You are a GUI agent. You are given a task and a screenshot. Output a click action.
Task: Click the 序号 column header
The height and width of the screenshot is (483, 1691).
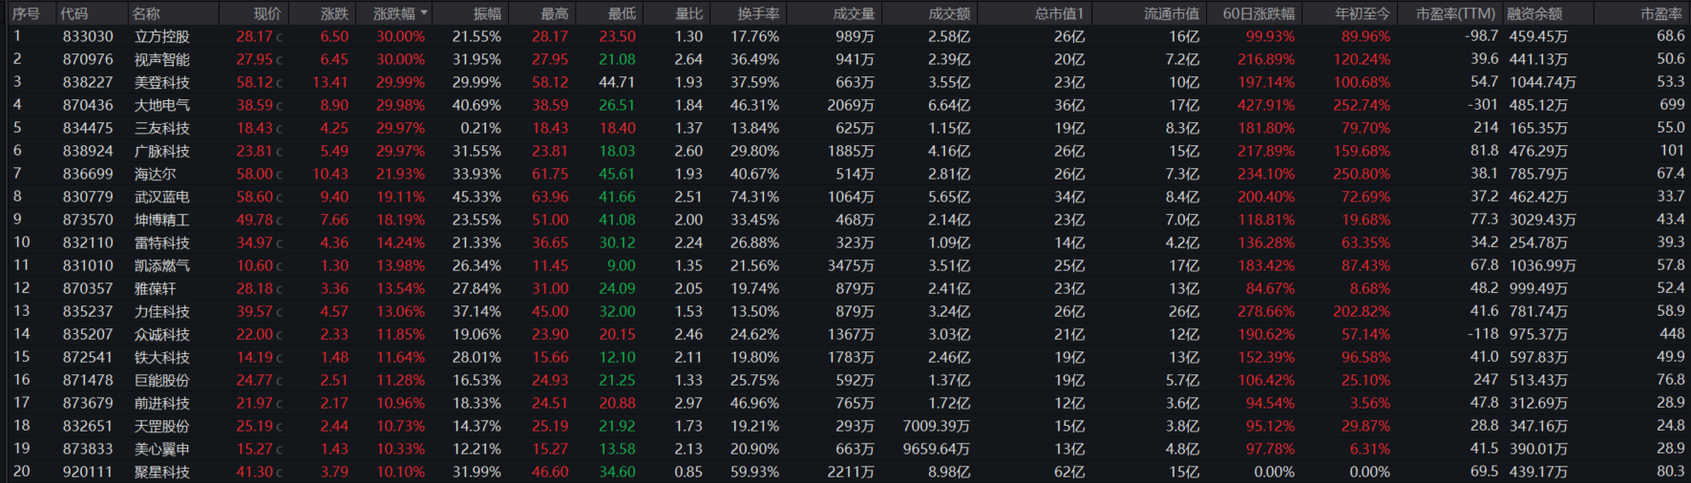pos(26,13)
